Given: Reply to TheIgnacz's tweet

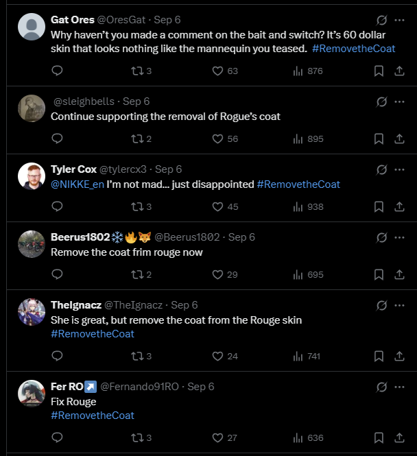Looking at the screenshot, I should pos(57,356).
